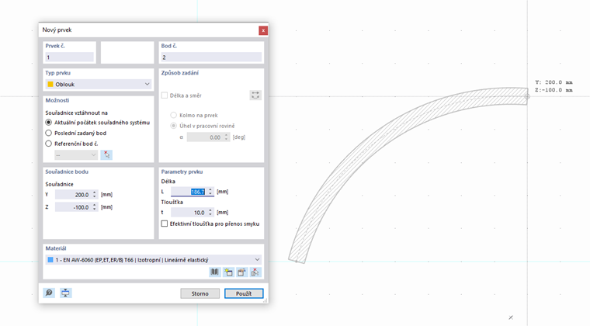
Task: Click the Souřadnice bodu section heading
Action: click(x=67, y=172)
